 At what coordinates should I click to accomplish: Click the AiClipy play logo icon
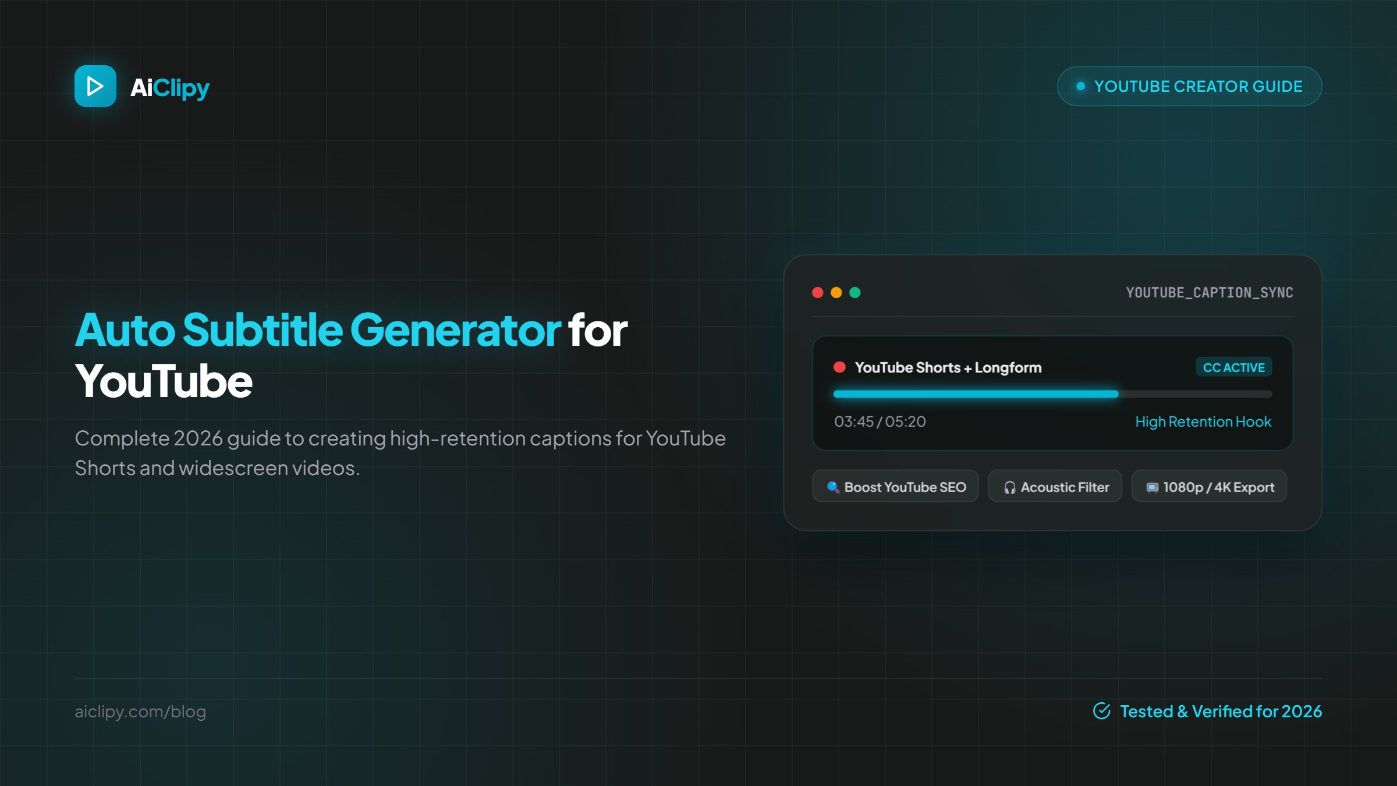[x=95, y=86]
